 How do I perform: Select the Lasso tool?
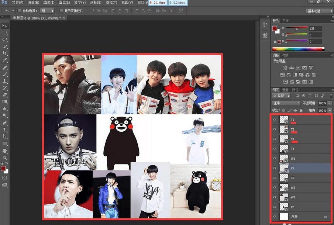(5, 39)
